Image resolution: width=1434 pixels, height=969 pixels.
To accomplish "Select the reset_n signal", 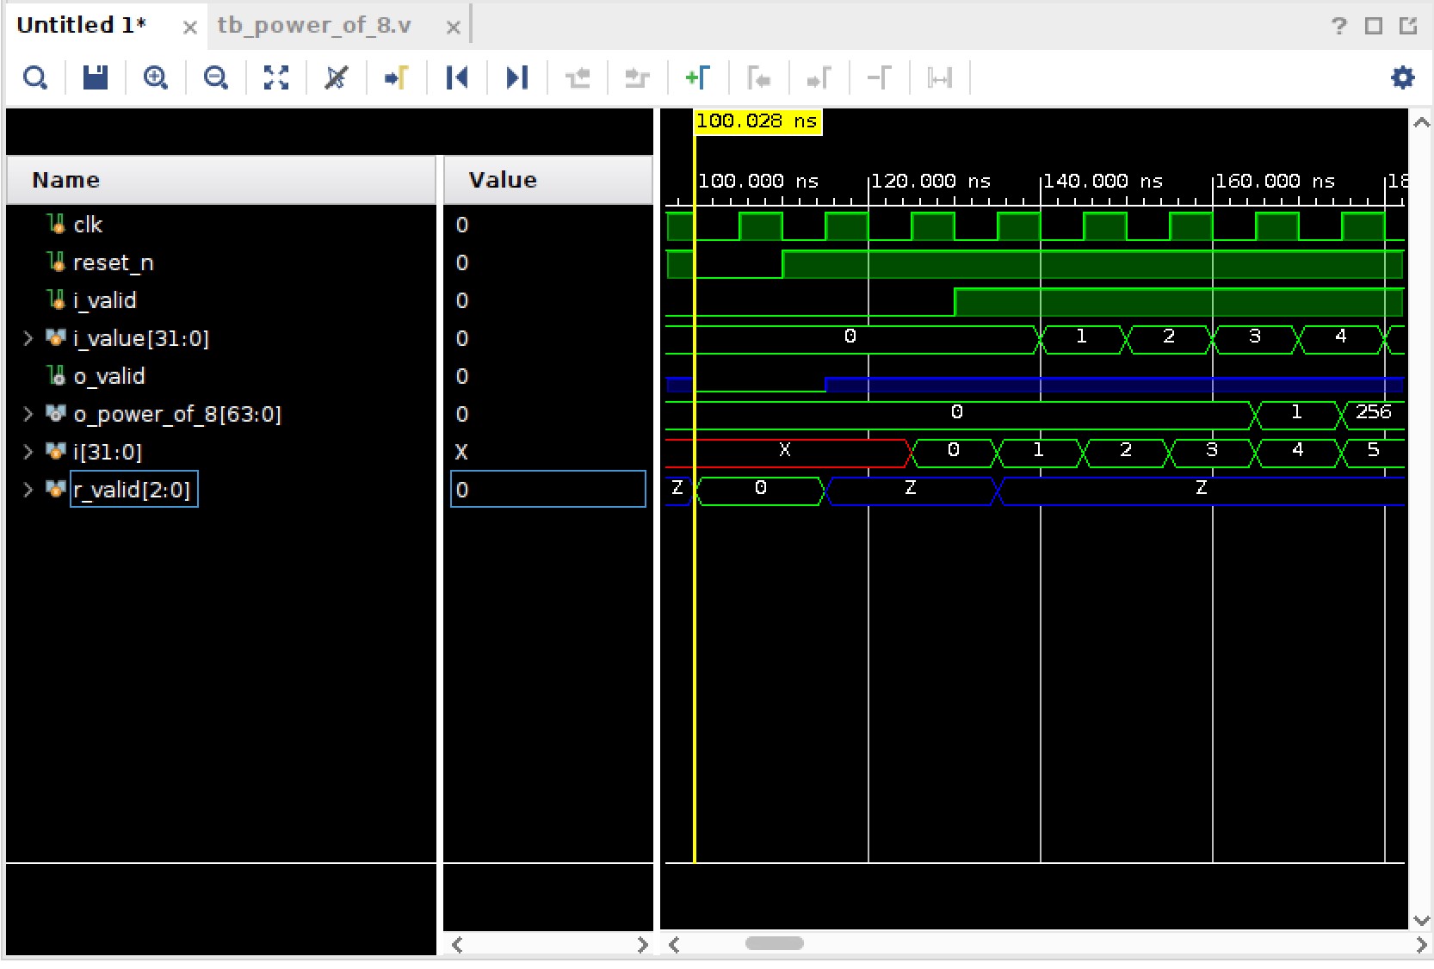I will pyautogui.click(x=114, y=262).
